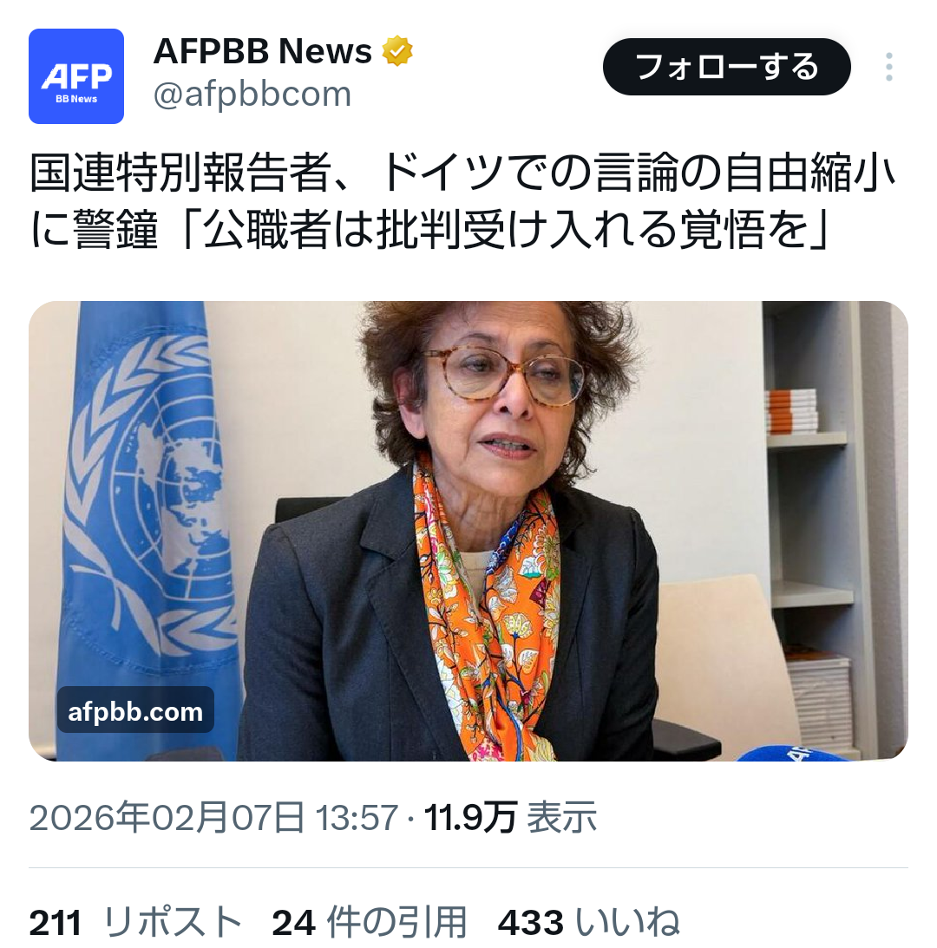Open the 2026年02月07日 13:57 timestamp

pyautogui.click(x=213, y=817)
